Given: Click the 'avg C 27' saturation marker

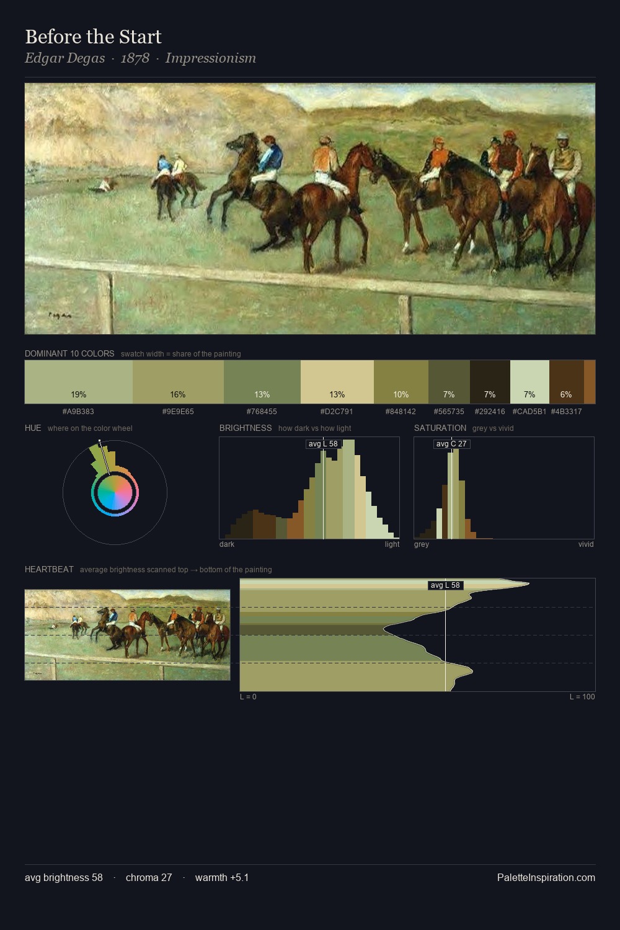Looking at the screenshot, I should pyautogui.click(x=451, y=444).
